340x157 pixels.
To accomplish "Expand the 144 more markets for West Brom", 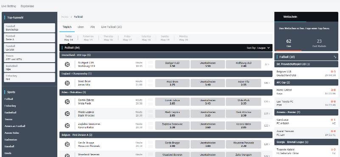I will (267, 83).
